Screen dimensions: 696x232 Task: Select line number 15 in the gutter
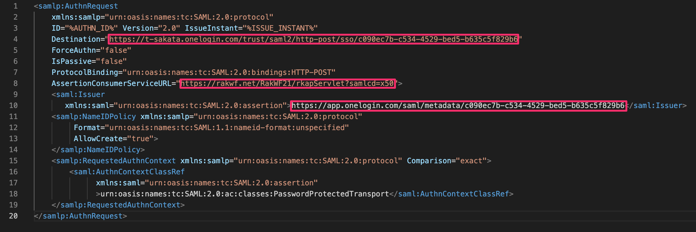point(13,161)
